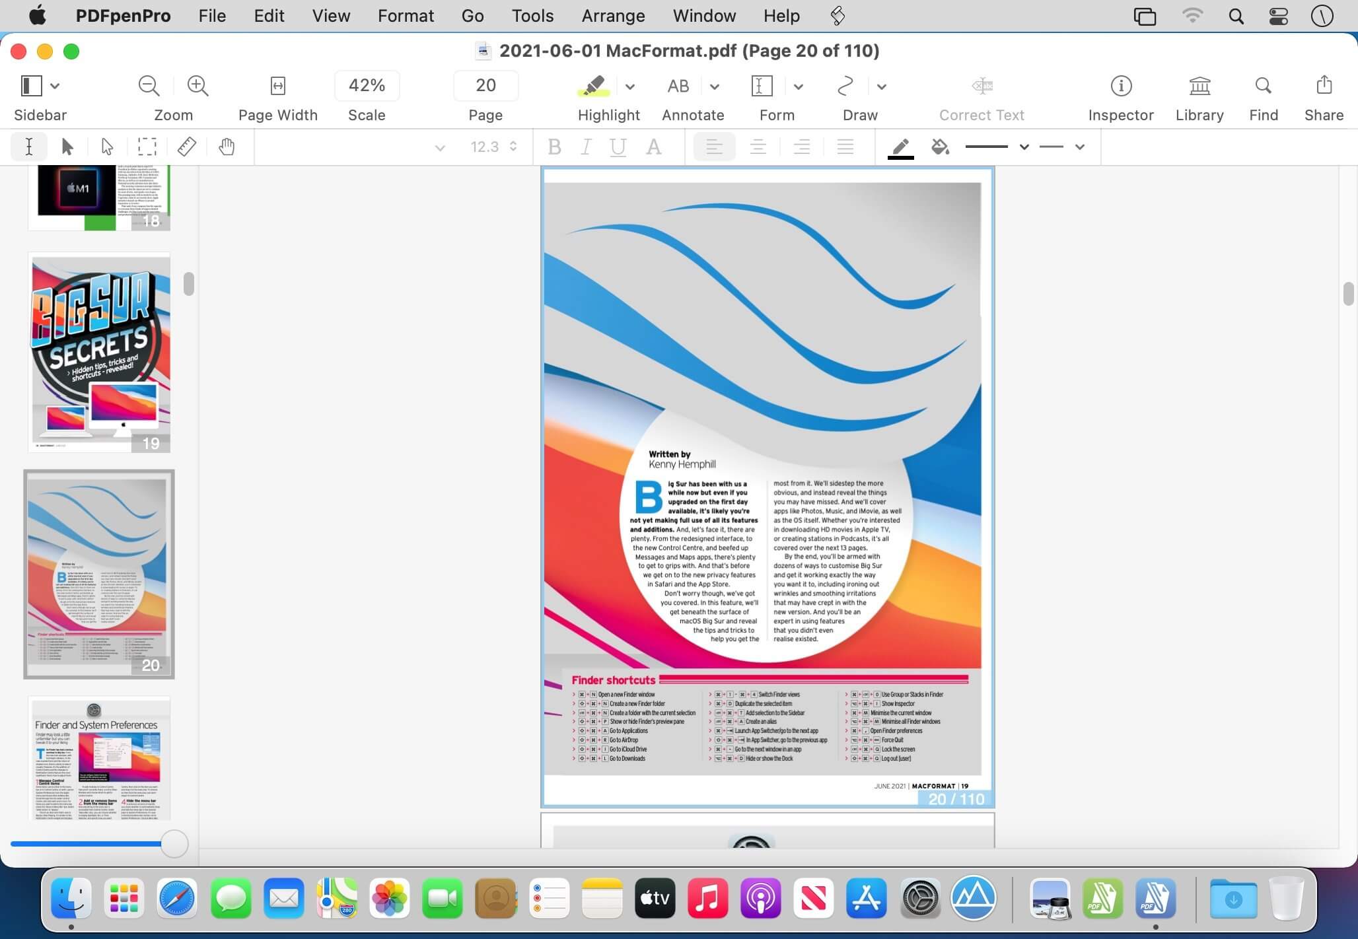Toggle Italic text formatting

tap(586, 147)
